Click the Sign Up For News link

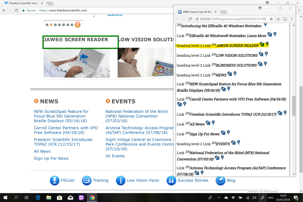coord(51,158)
